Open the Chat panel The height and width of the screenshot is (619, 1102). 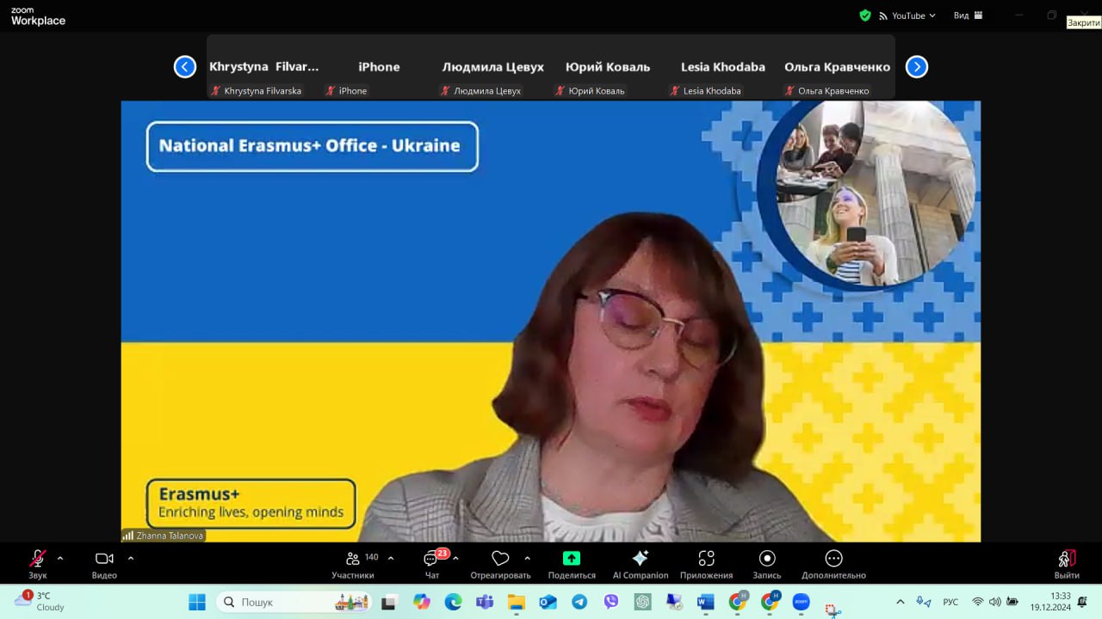(x=431, y=559)
